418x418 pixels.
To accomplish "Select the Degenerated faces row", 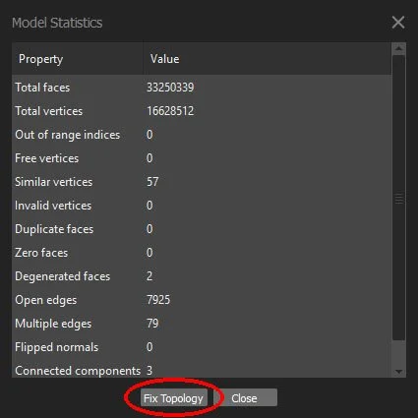I will (x=202, y=276).
